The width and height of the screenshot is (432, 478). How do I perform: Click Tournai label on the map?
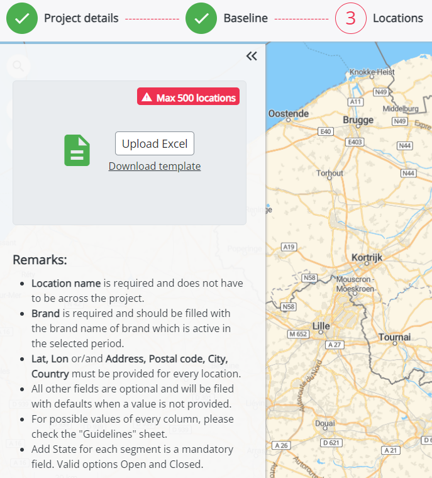[394, 337]
